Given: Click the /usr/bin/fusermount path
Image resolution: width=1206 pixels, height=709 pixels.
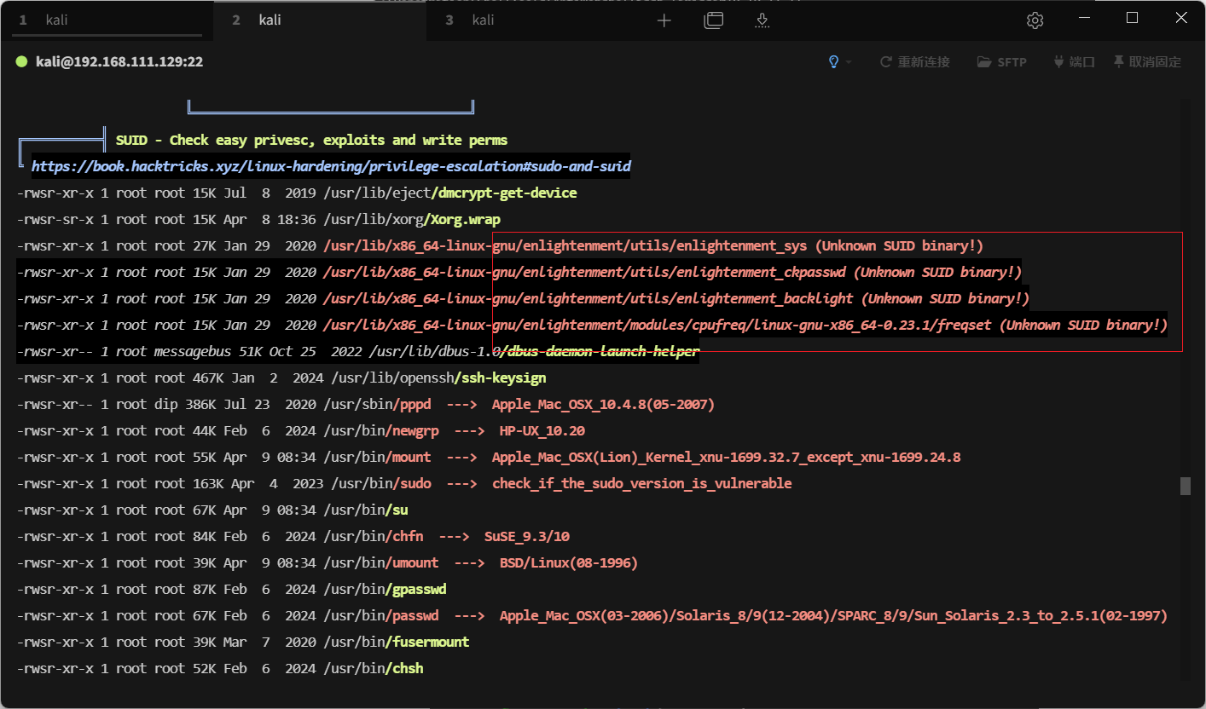Looking at the screenshot, I should pos(397,643).
